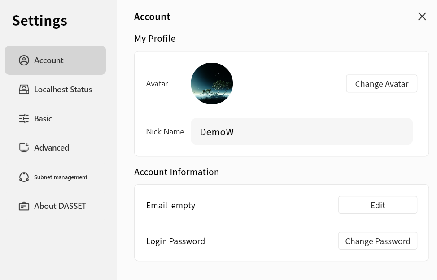
Task: Close the Settings window with X
Action: coord(422,17)
